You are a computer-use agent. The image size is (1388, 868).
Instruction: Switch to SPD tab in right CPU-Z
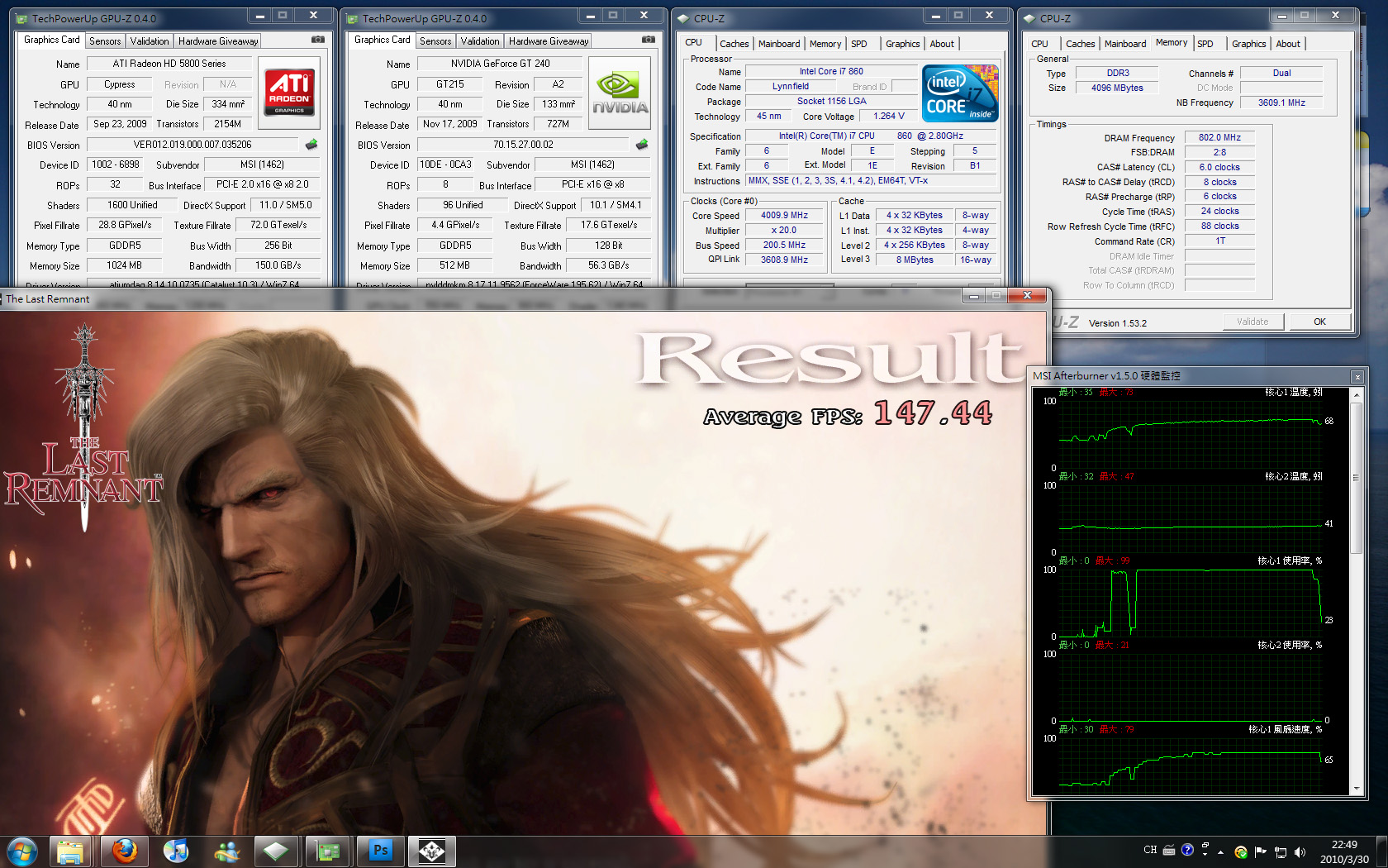click(x=1205, y=44)
